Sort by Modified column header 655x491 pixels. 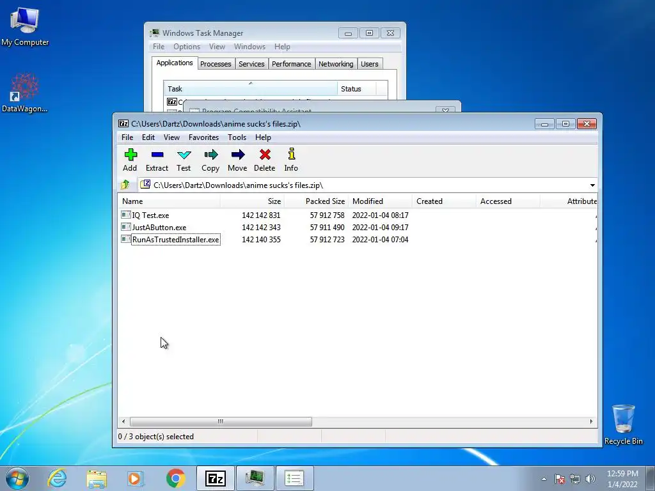[x=380, y=201]
